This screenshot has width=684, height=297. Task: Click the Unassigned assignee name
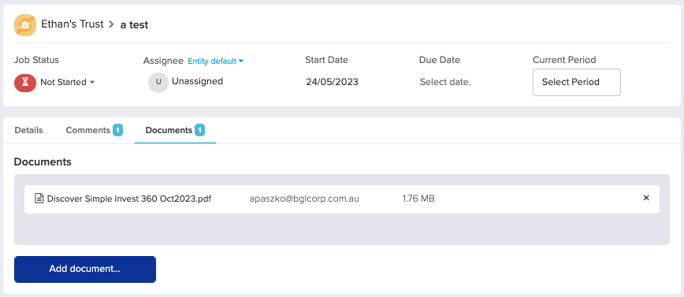point(197,81)
